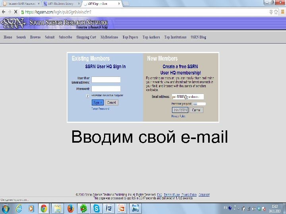Open Top Institutions in SSRN menu

click(175, 37)
